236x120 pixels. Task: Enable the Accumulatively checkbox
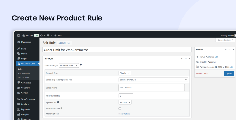click(x=120, y=108)
